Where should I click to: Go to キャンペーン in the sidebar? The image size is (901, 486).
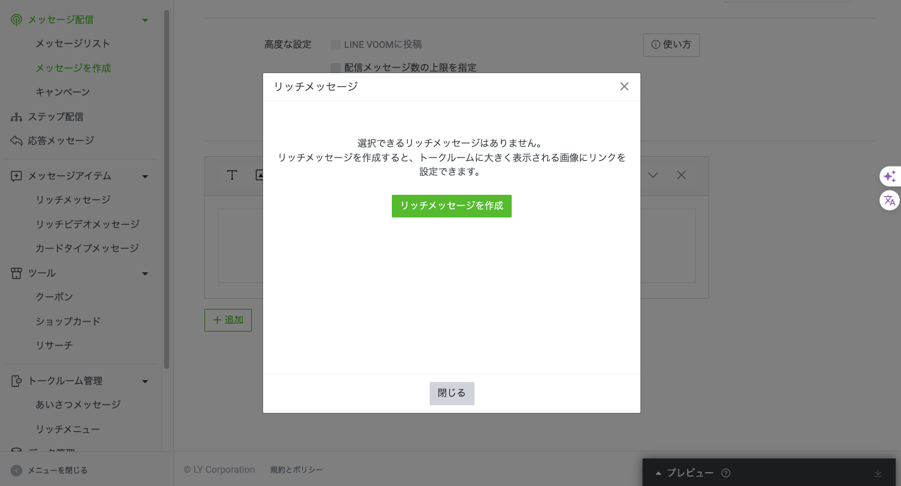pos(62,92)
